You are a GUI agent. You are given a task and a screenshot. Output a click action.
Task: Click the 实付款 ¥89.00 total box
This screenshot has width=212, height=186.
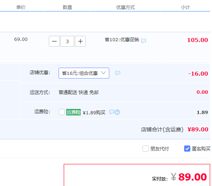click(x=137, y=175)
